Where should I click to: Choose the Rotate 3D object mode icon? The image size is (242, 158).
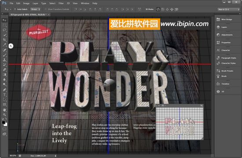pos(158,9)
